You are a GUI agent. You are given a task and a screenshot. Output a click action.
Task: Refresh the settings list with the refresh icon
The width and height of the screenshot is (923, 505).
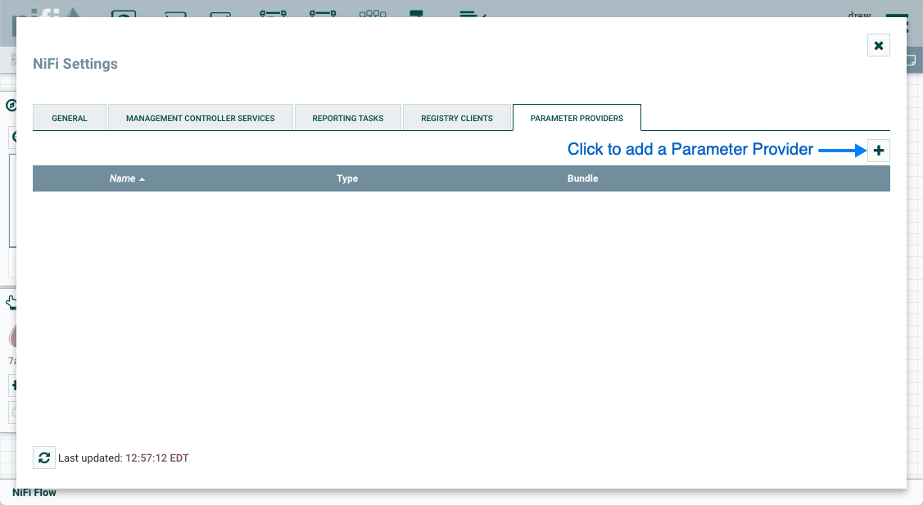pyautogui.click(x=44, y=458)
